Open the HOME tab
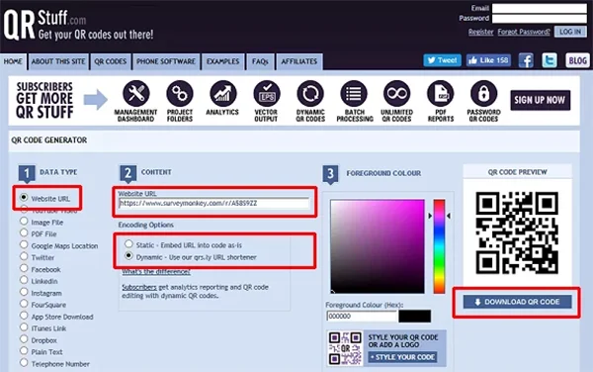This screenshot has height=372, width=593. [x=13, y=61]
